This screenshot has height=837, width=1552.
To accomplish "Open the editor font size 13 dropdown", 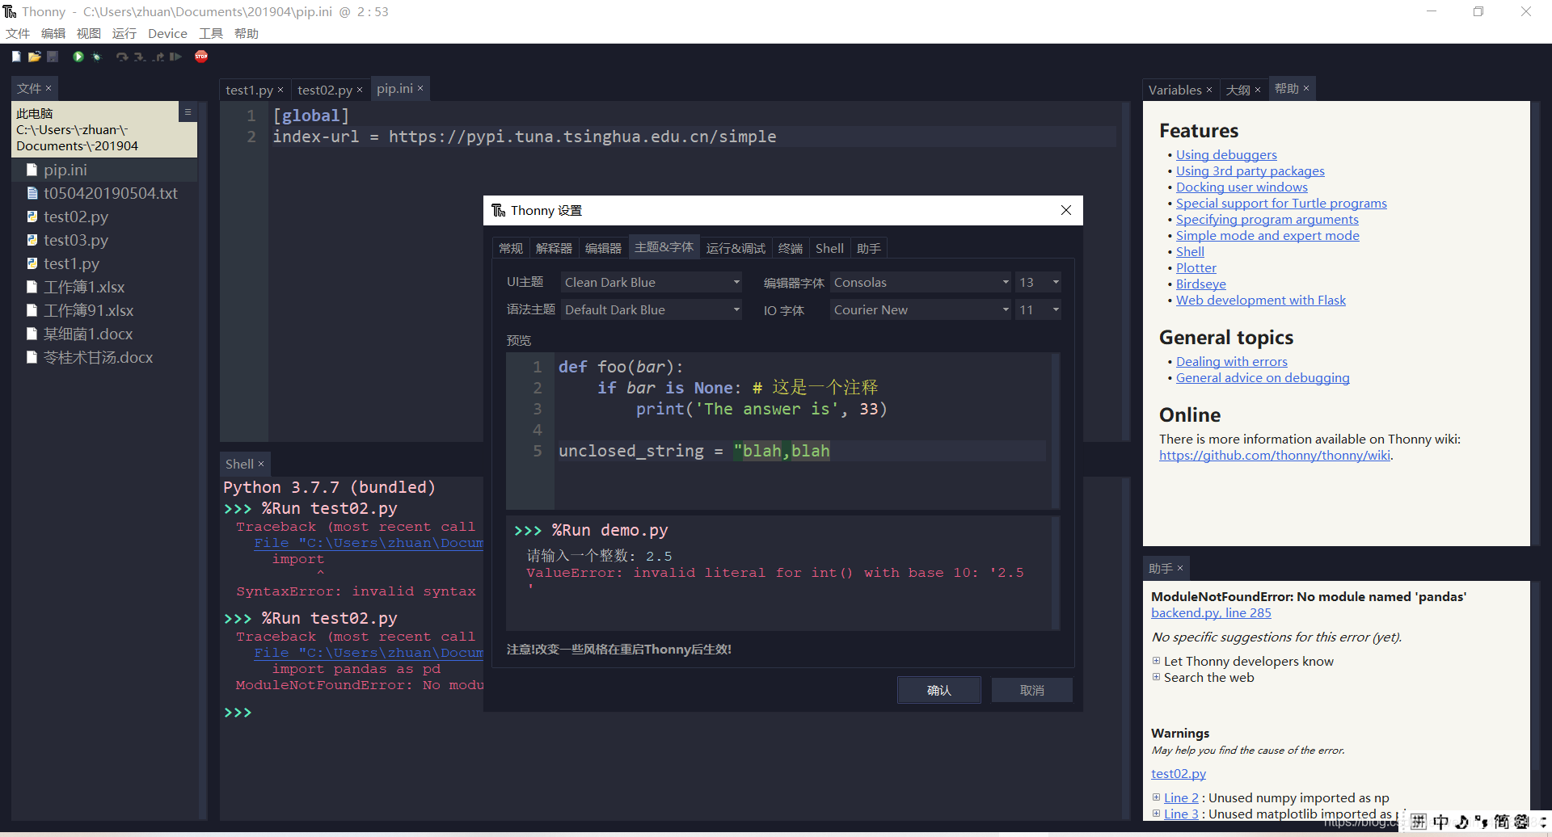I will [x=1038, y=282].
